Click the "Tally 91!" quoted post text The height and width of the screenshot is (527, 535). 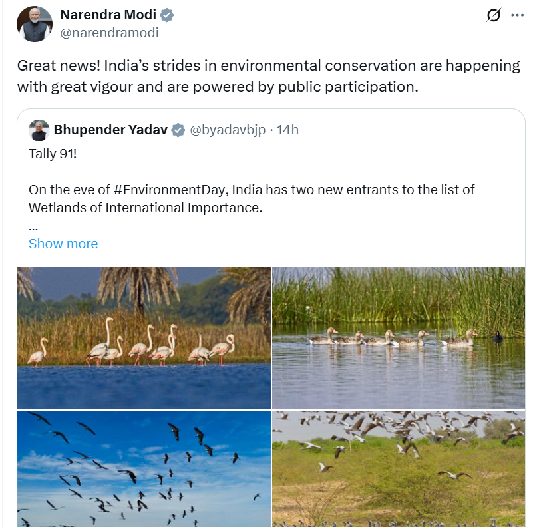click(53, 154)
